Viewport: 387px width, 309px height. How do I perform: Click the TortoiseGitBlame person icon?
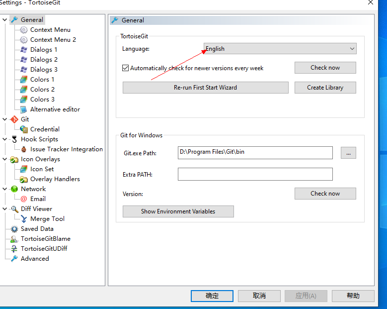[x=14, y=239]
